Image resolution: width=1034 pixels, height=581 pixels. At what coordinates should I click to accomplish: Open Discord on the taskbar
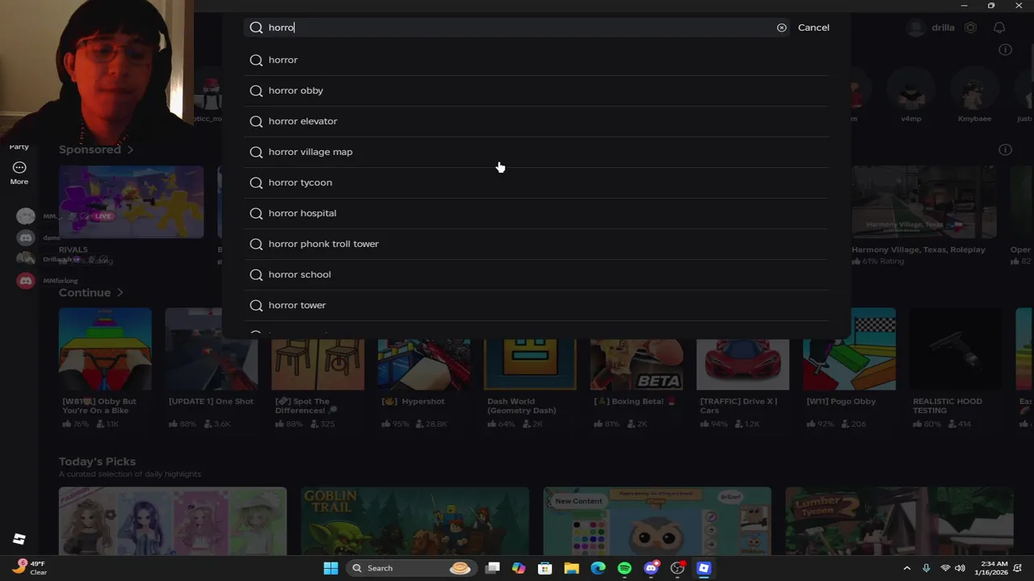[651, 568]
